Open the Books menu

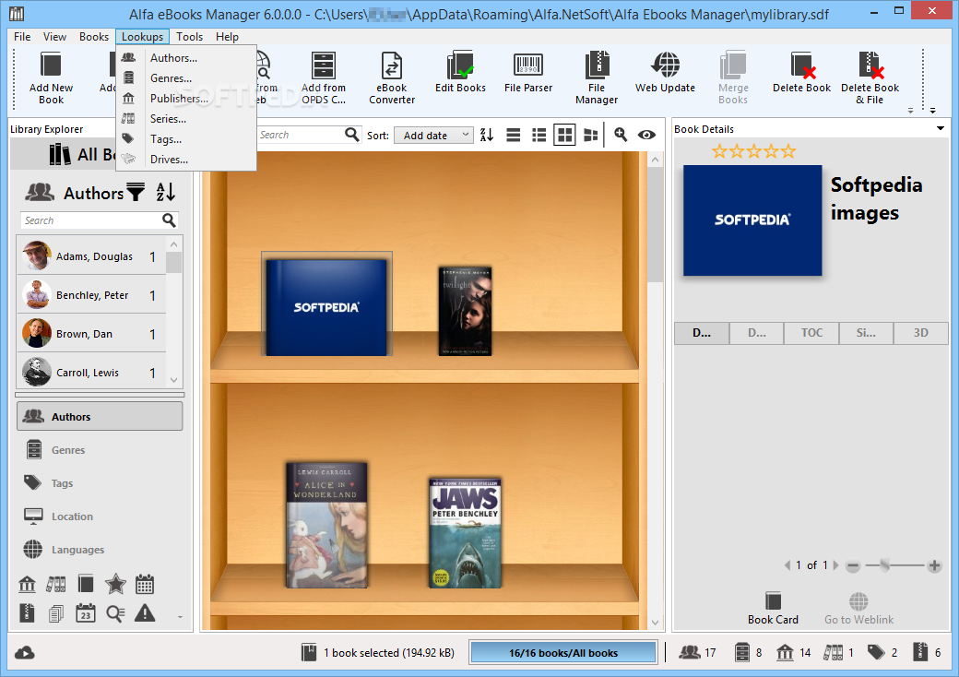tap(93, 37)
